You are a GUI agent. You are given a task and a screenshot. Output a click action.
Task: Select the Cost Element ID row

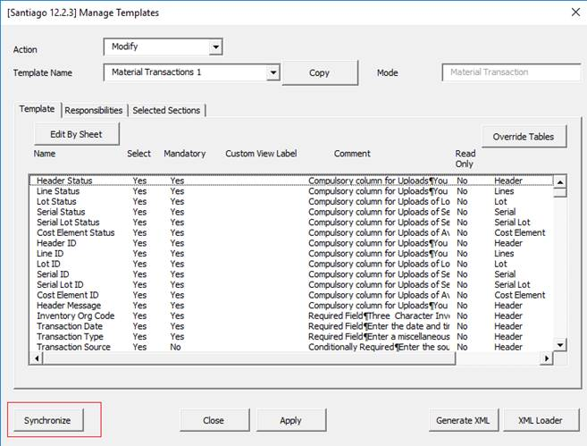click(291, 295)
